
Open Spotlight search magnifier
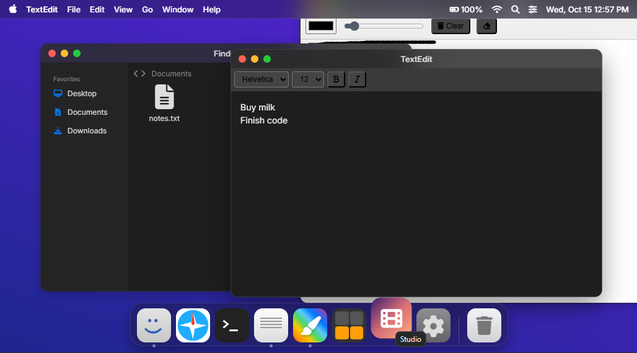[x=515, y=9]
